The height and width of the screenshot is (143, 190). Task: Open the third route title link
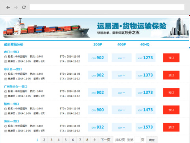pyautogui.click(x=15, y=87)
